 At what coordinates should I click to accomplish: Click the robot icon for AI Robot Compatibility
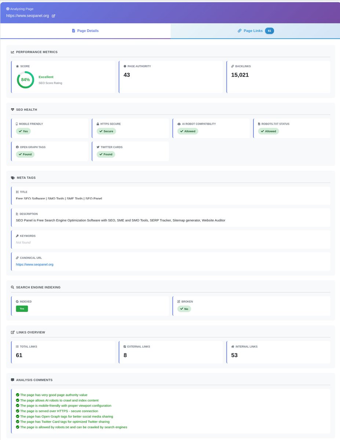pos(179,124)
